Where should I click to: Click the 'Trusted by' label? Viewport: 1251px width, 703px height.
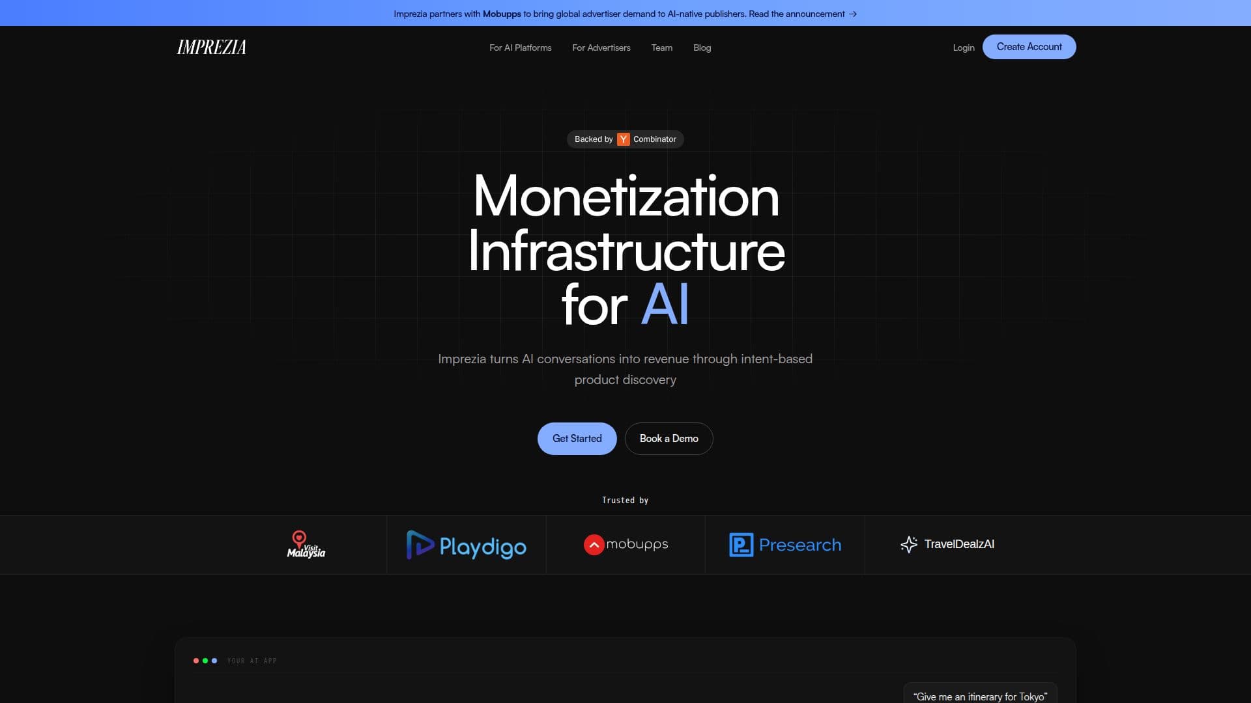(625, 500)
